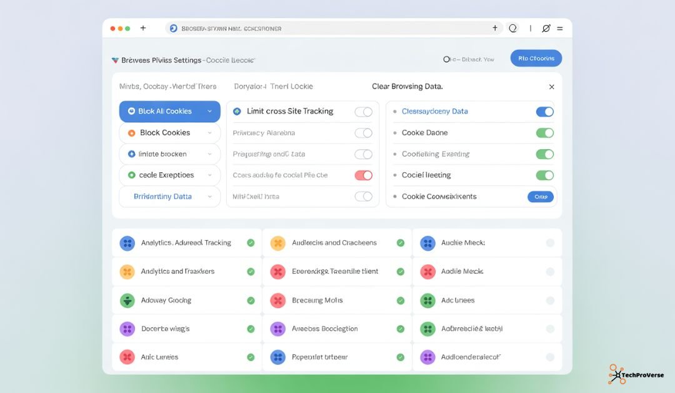The height and width of the screenshot is (393, 675).
Task: Click the blue pill button beside Cookie Consents
Action: pyautogui.click(x=539, y=196)
